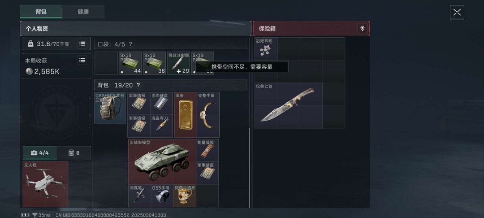The image size is (484, 218).
Task: Select the drone (无人机) item
Action: (x=45, y=184)
